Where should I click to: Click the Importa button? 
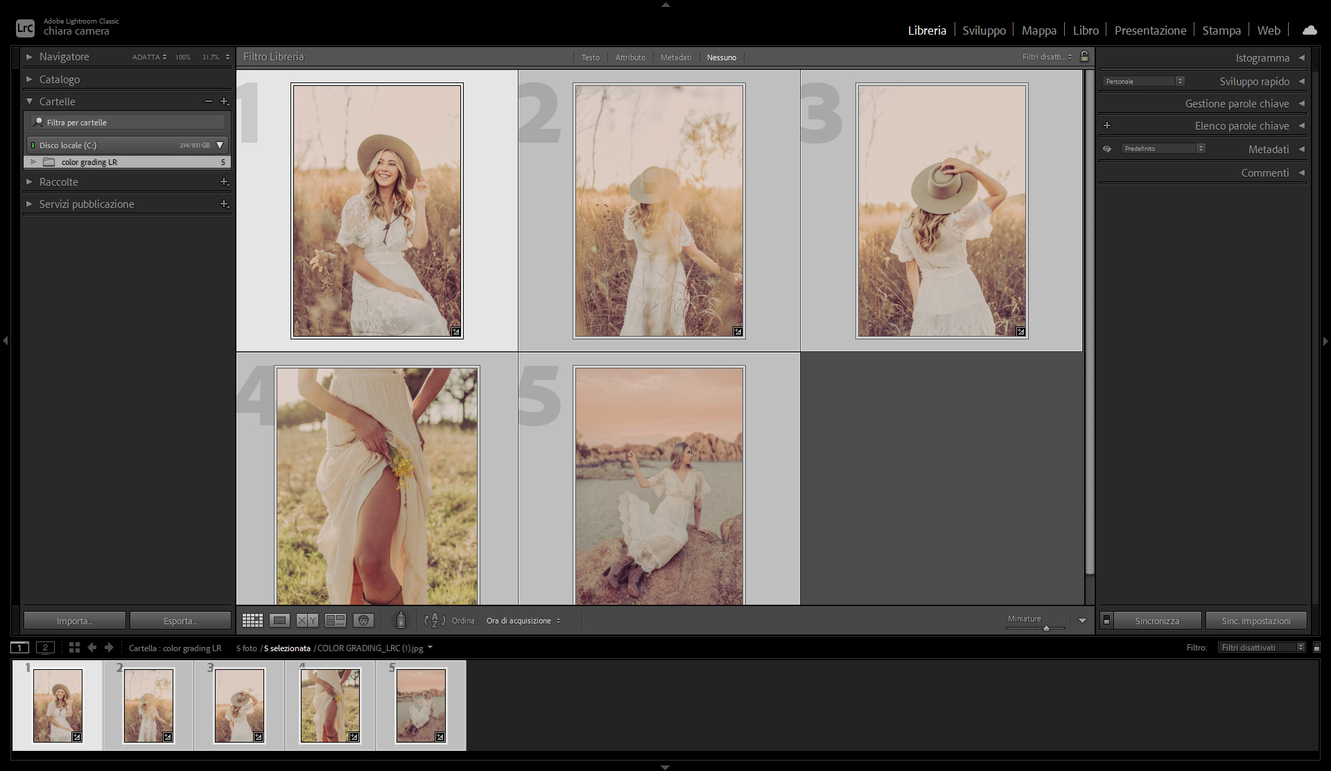(74, 621)
